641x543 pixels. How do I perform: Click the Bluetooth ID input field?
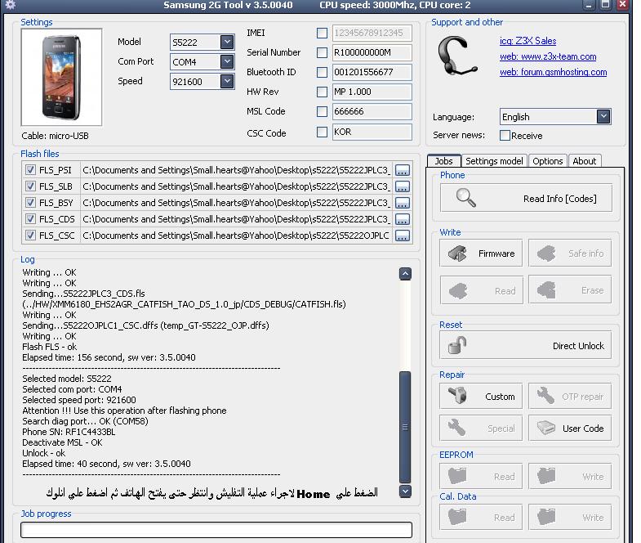coord(372,72)
